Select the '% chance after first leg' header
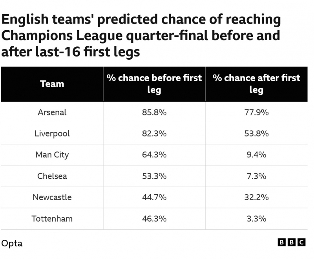This screenshot has height=259, width=314. pyautogui.click(x=256, y=84)
